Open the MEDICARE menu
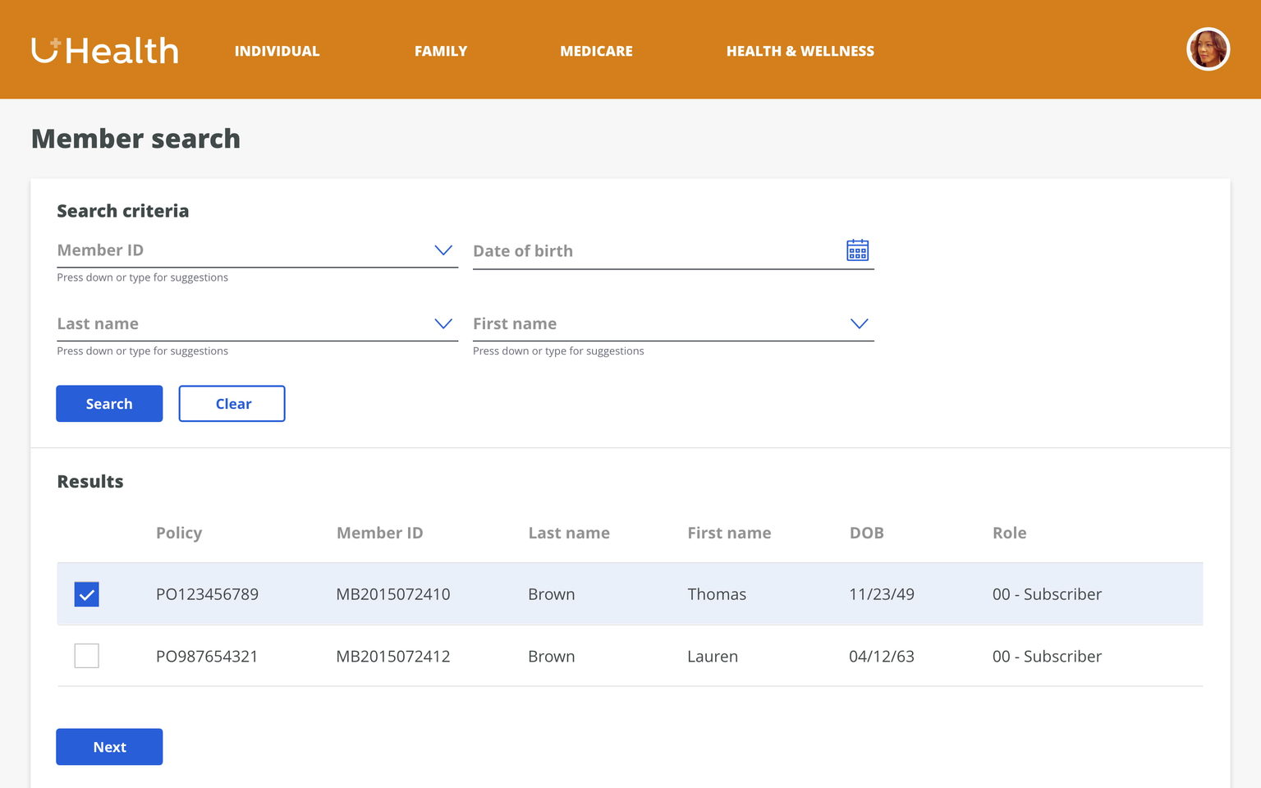 (596, 50)
